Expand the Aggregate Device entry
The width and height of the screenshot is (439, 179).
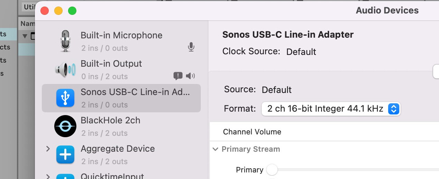click(x=48, y=149)
